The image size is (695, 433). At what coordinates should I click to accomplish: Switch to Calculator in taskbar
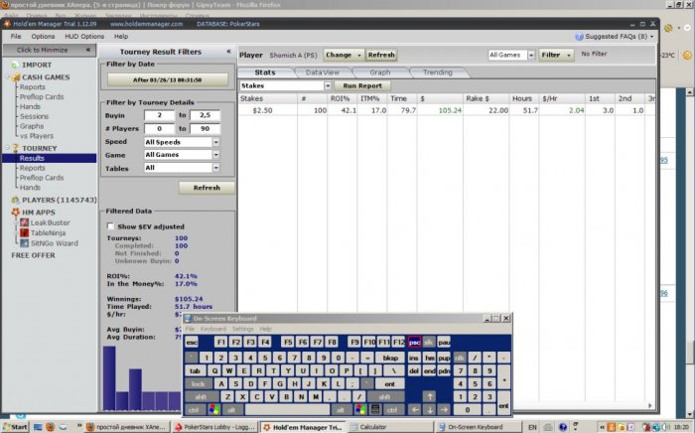(390, 427)
